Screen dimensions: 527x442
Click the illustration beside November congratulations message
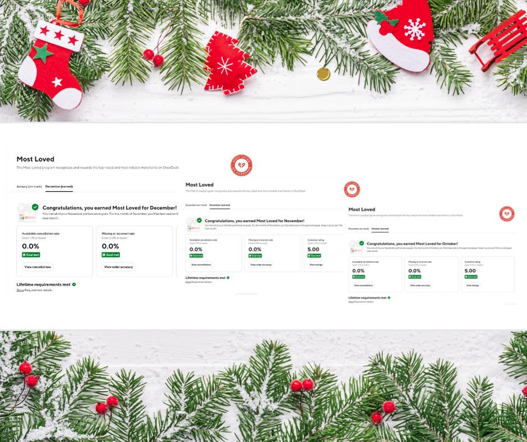click(193, 224)
